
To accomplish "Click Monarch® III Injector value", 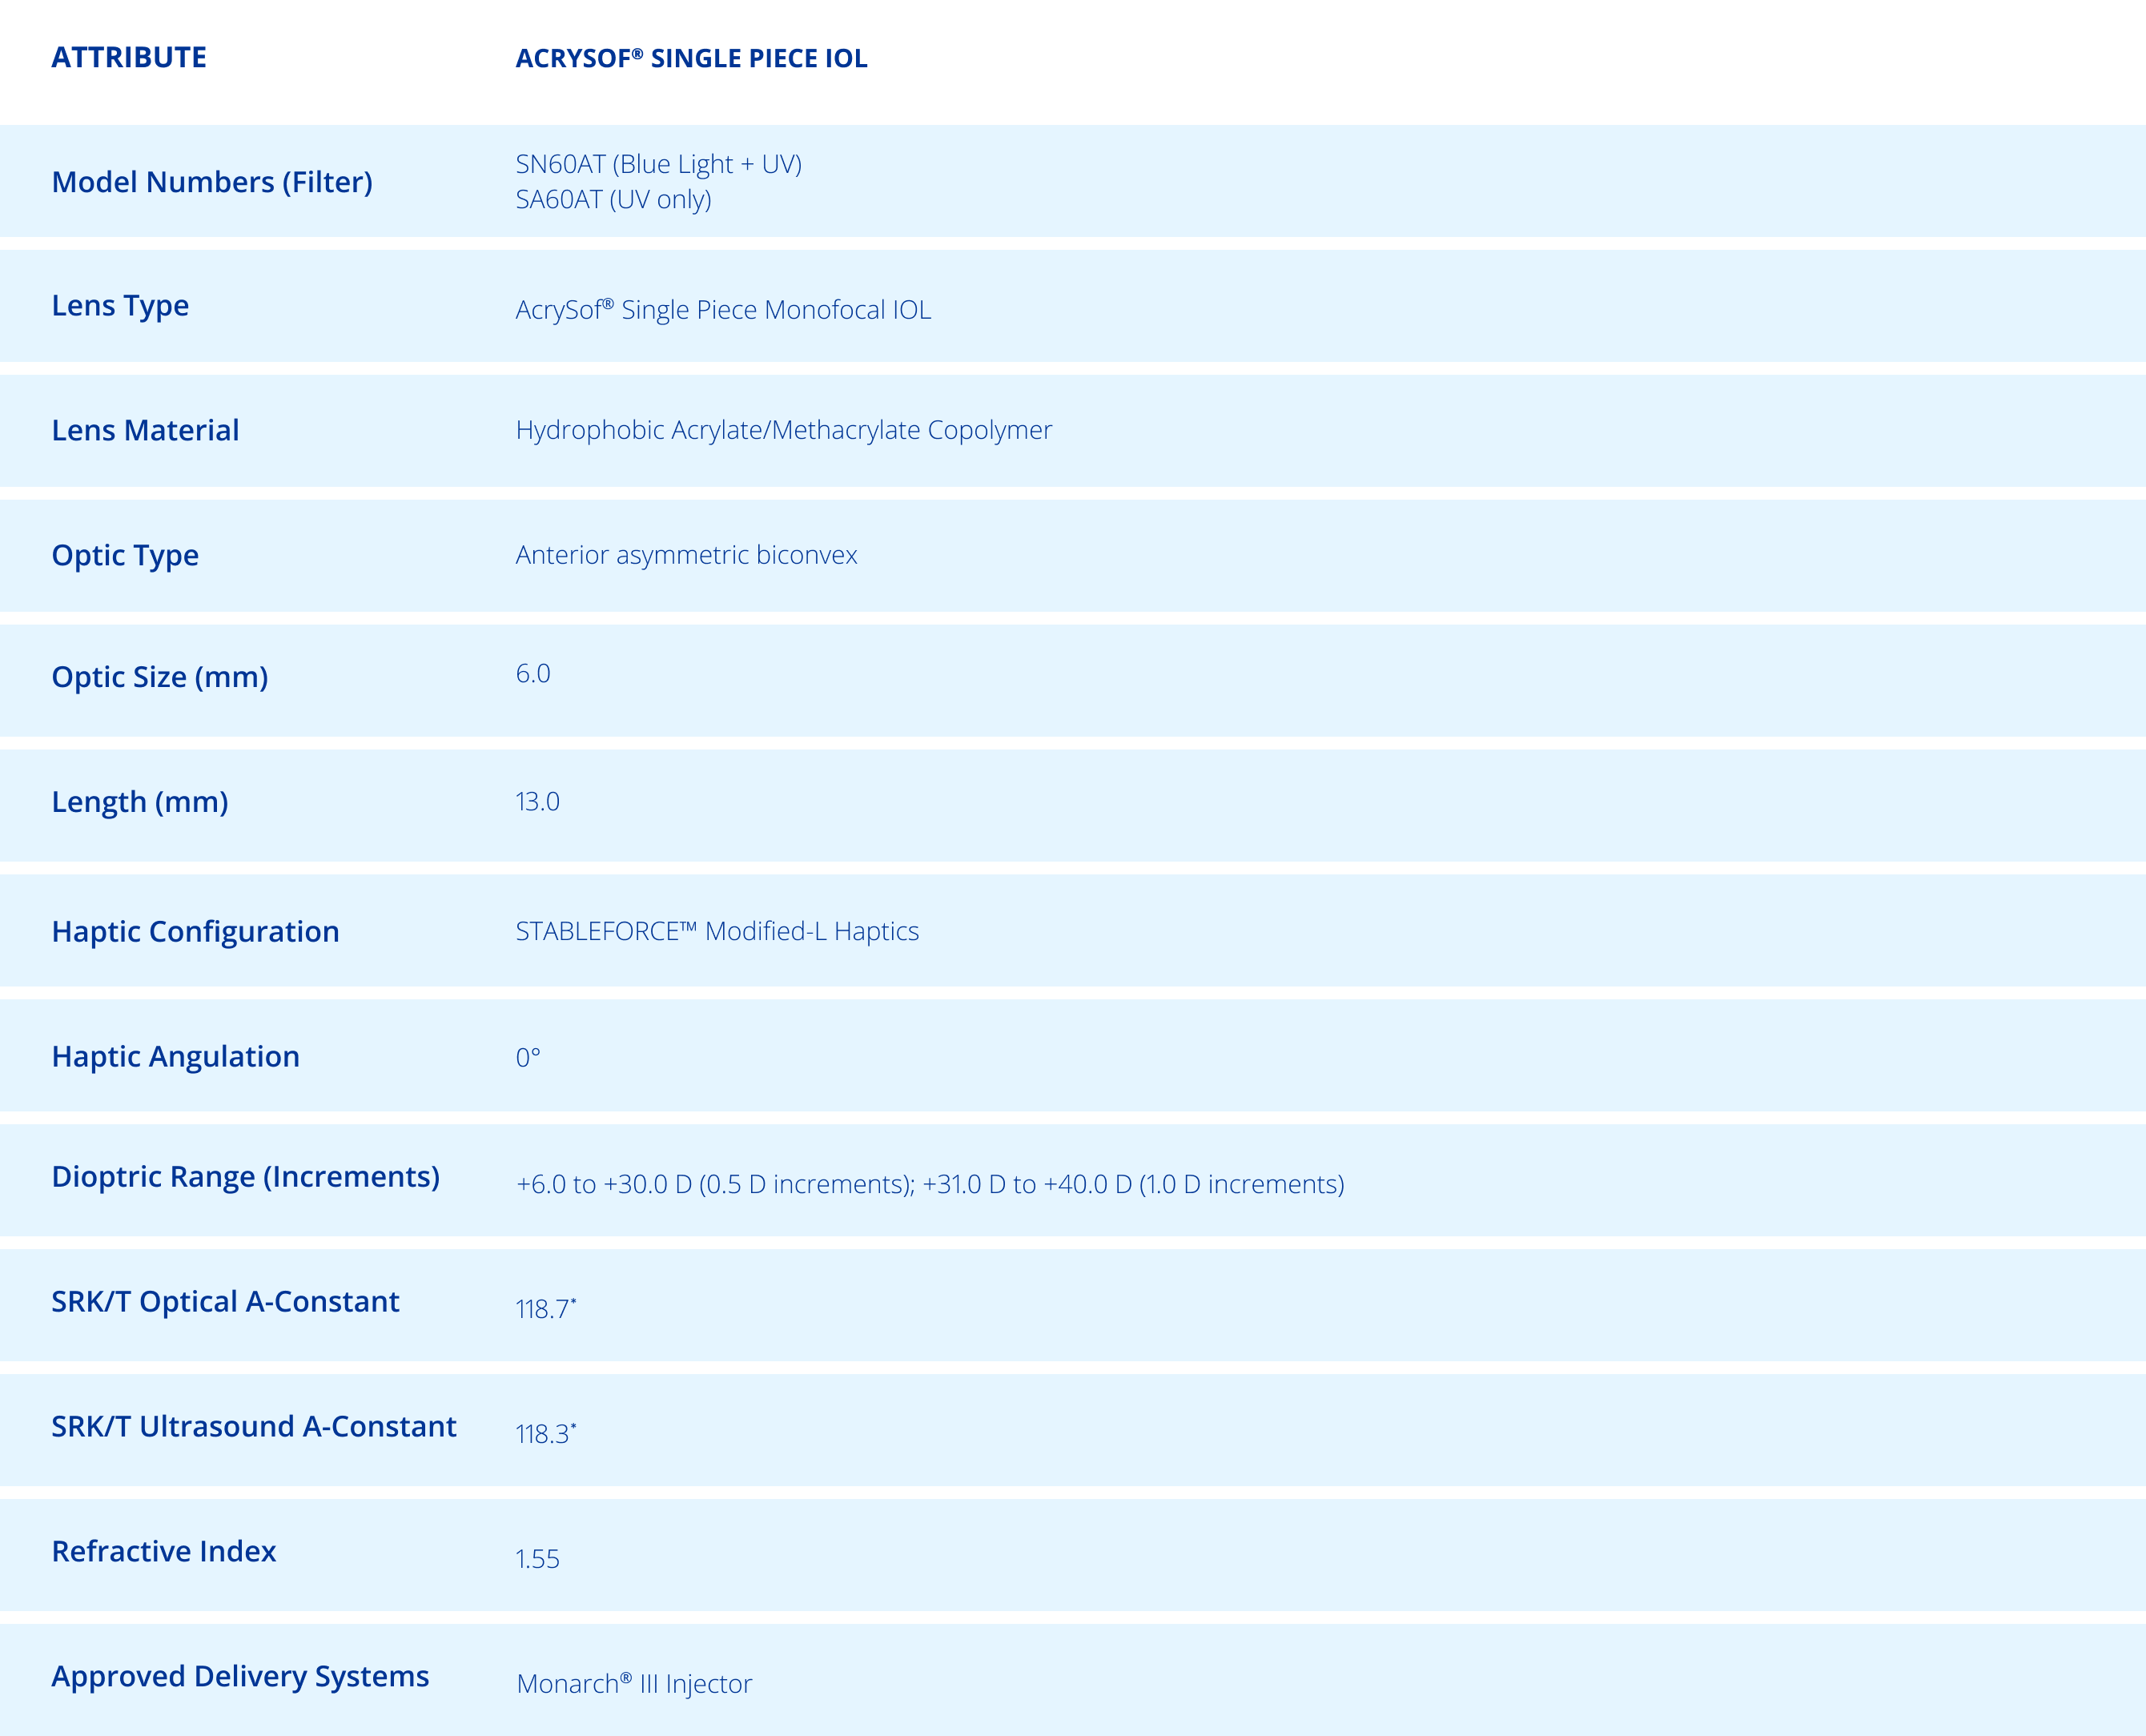I will pyautogui.click(x=634, y=1683).
